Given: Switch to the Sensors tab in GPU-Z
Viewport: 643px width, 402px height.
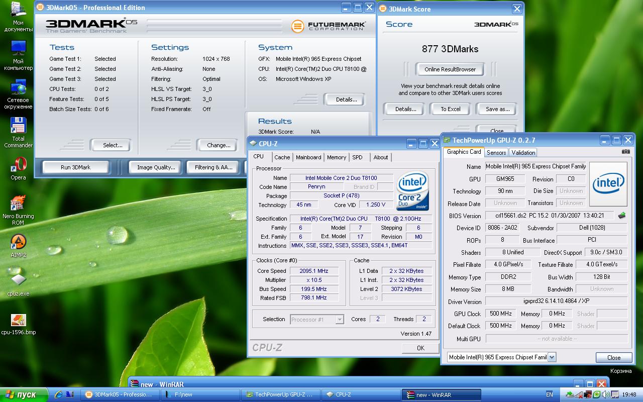Looking at the screenshot, I should (x=496, y=152).
